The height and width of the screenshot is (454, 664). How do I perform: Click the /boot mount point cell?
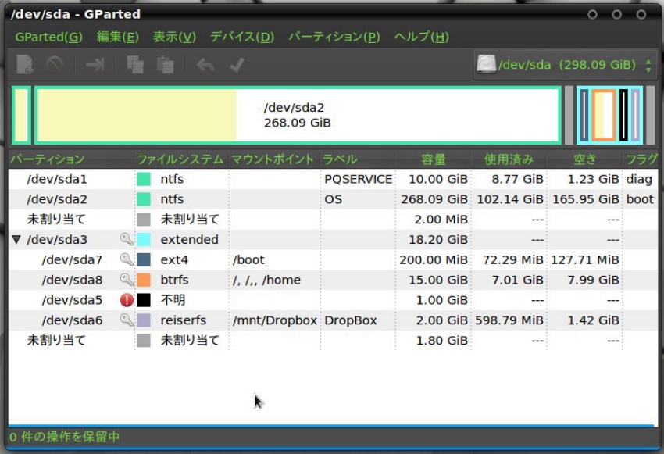tap(248, 259)
